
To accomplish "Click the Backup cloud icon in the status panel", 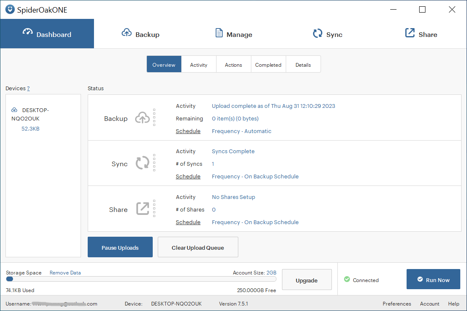I will click(143, 118).
